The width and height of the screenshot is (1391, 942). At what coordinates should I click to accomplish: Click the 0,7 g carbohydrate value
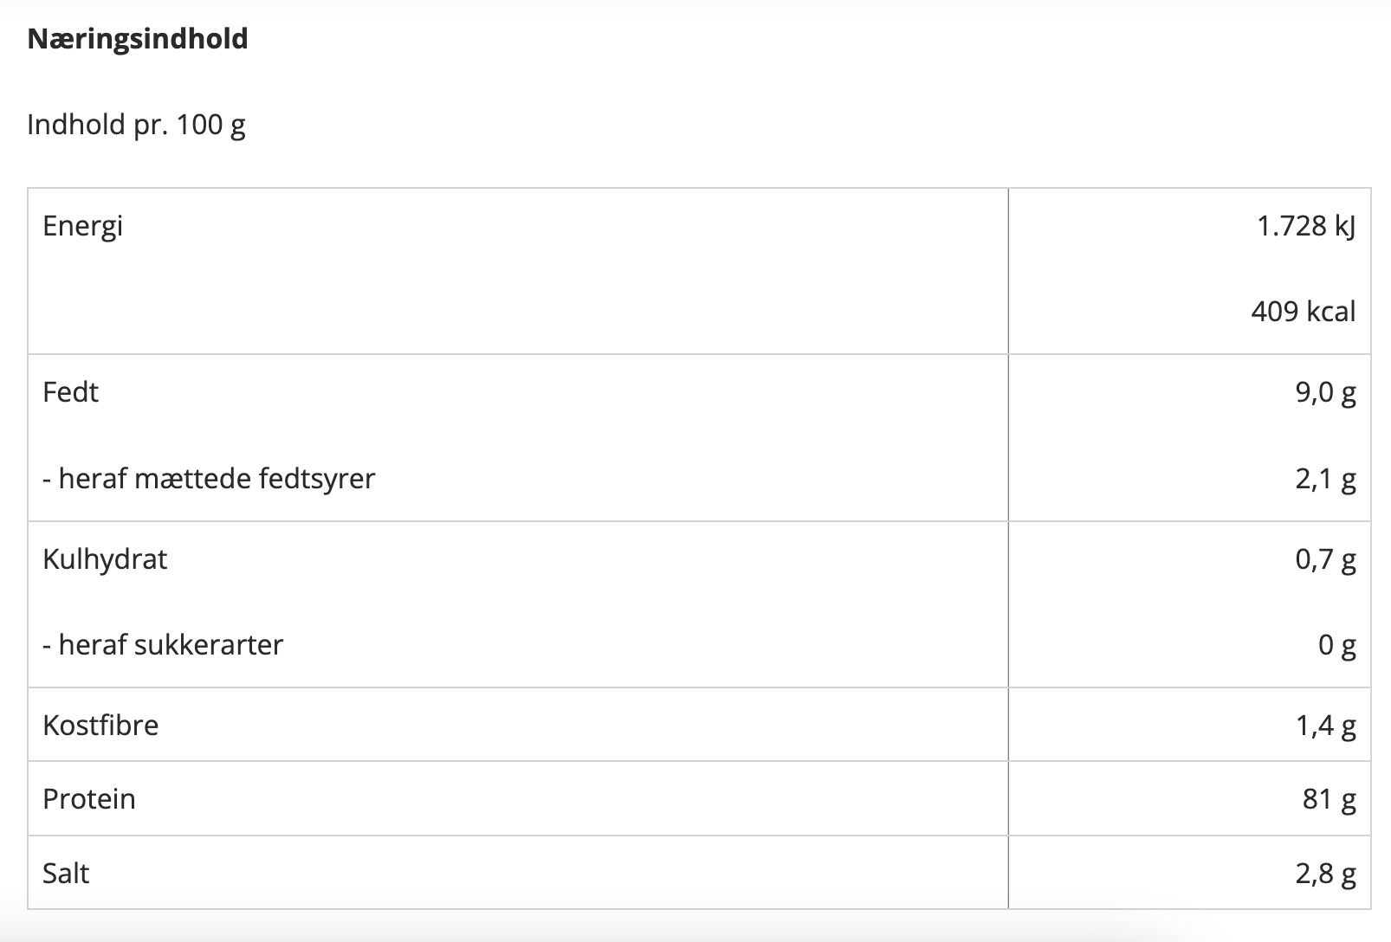(1325, 560)
